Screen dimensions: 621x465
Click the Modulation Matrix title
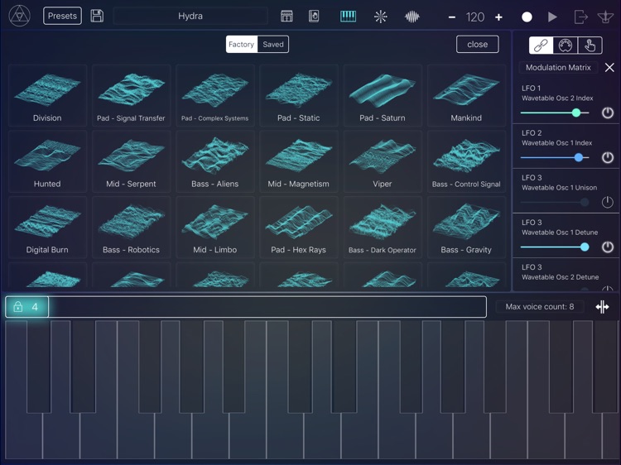[x=558, y=67]
